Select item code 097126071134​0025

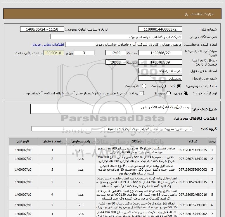point(193,150)
